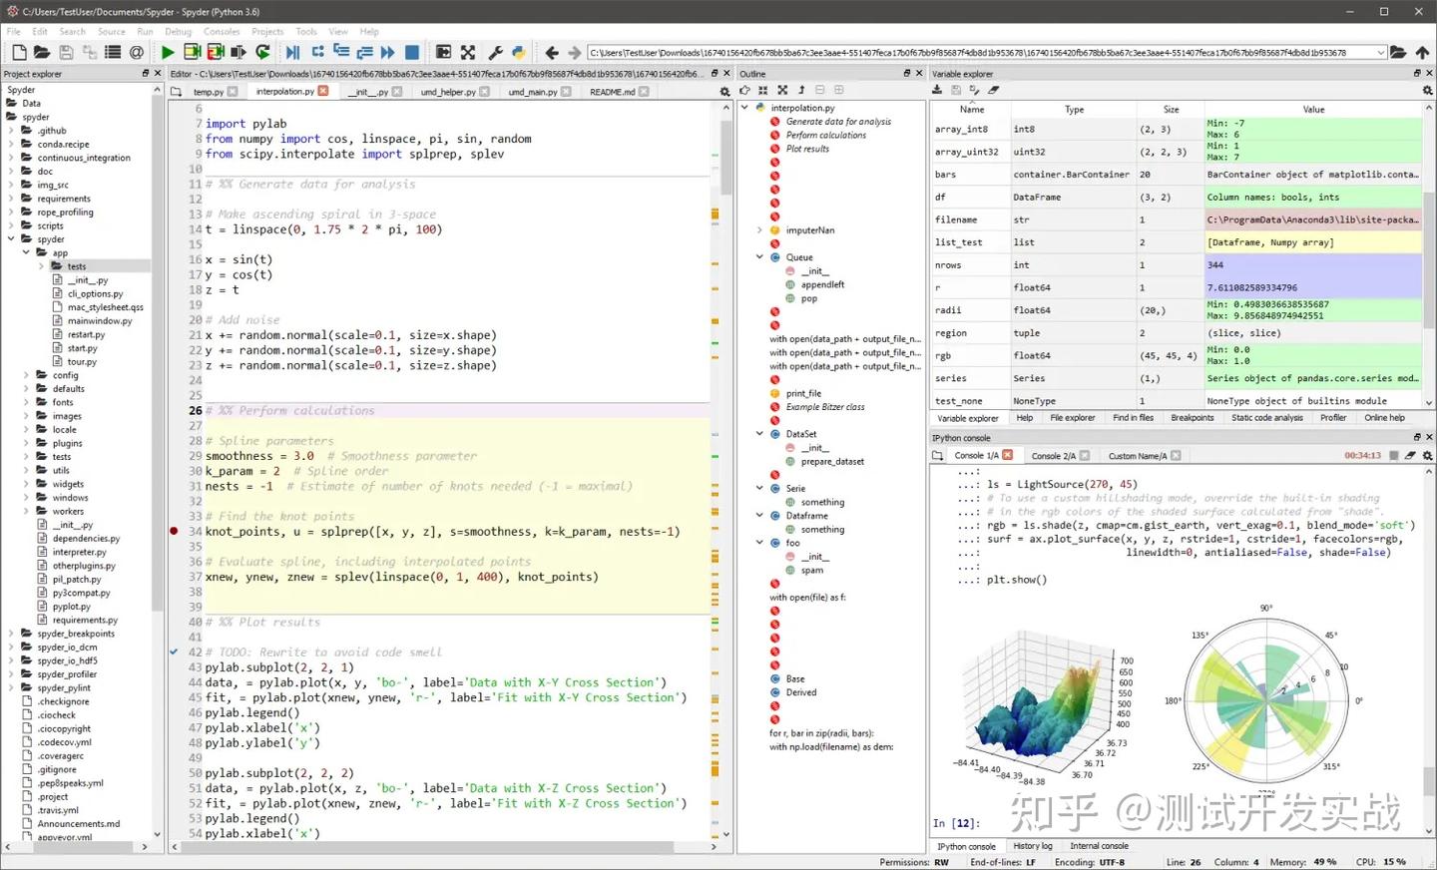
Task: Open the working directory path dropdown
Action: pos(1381,53)
